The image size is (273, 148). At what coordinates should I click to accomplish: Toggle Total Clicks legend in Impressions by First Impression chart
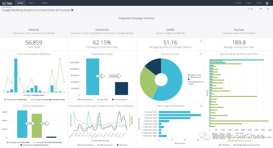coord(122,145)
